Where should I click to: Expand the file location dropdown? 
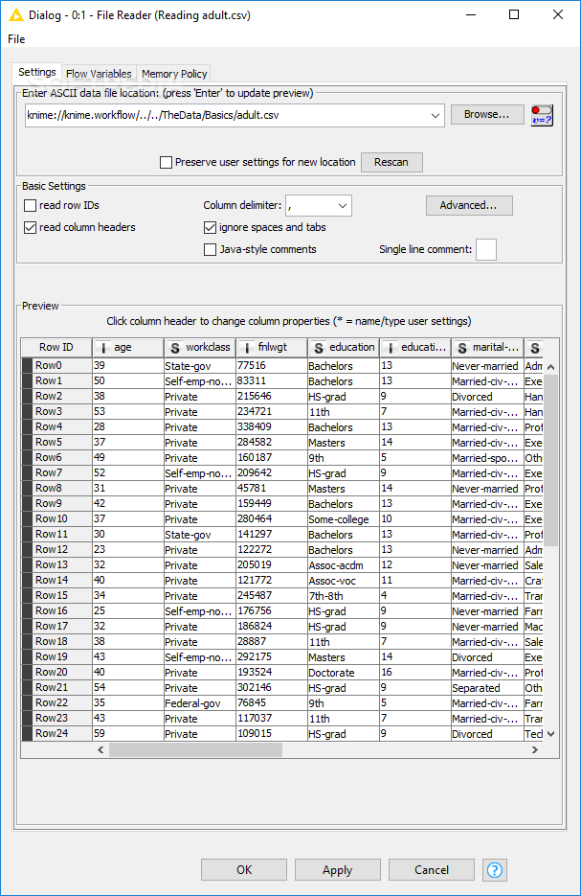pos(436,115)
